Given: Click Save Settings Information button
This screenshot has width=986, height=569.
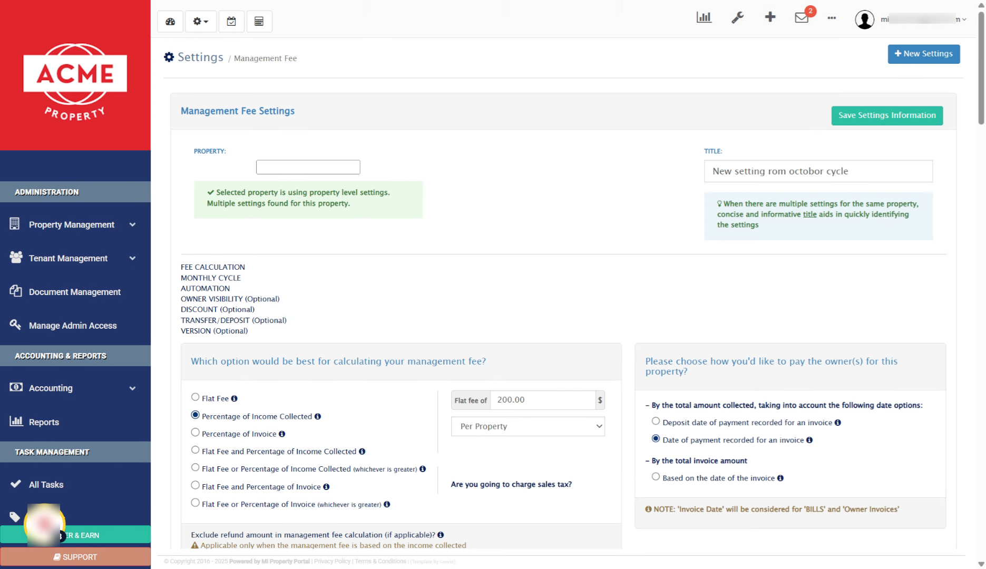Looking at the screenshot, I should coord(887,115).
